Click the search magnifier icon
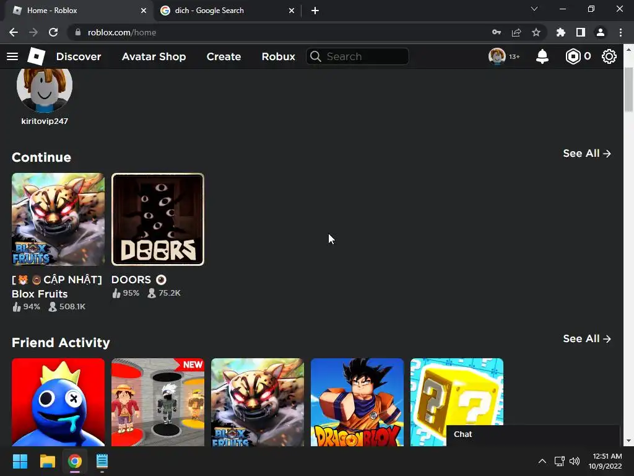The height and width of the screenshot is (476, 634). 315,56
